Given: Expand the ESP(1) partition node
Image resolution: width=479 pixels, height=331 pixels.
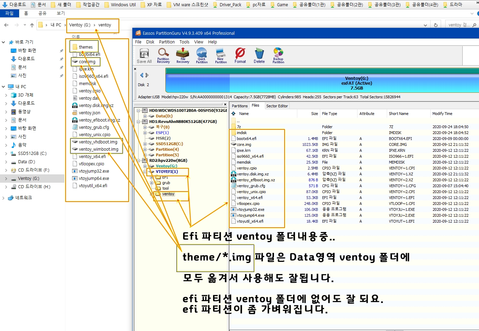Looking at the screenshot, I should pos(145,133).
